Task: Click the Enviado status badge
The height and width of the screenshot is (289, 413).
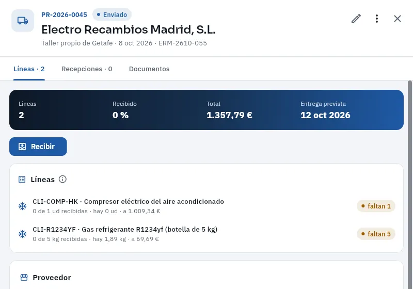Action: click(112, 15)
